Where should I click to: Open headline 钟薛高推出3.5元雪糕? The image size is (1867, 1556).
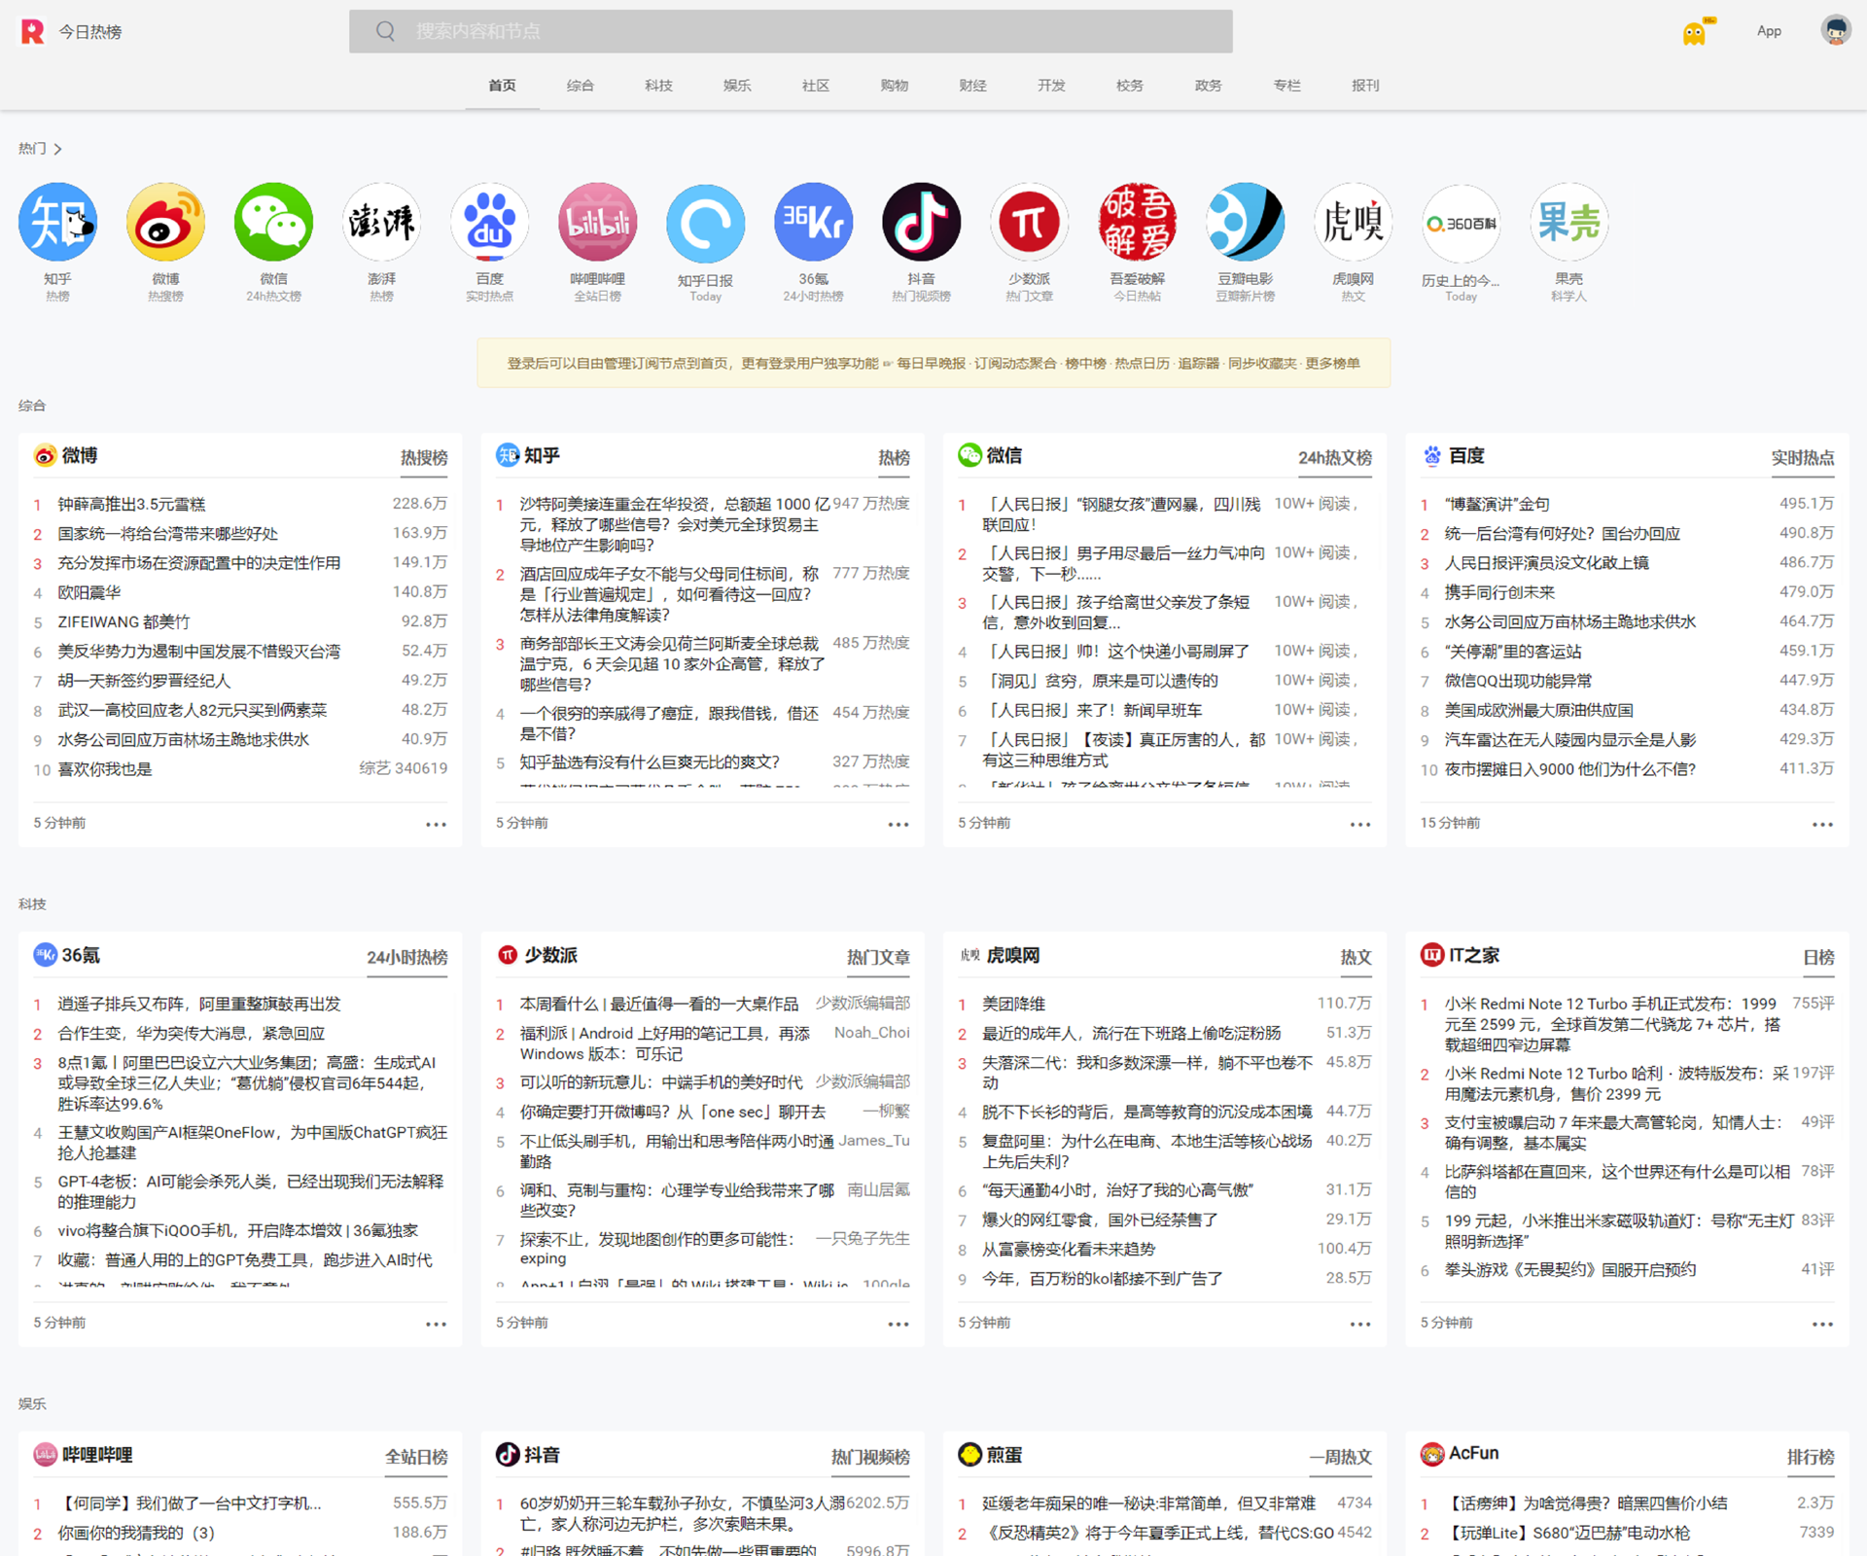click(x=131, y=504)
